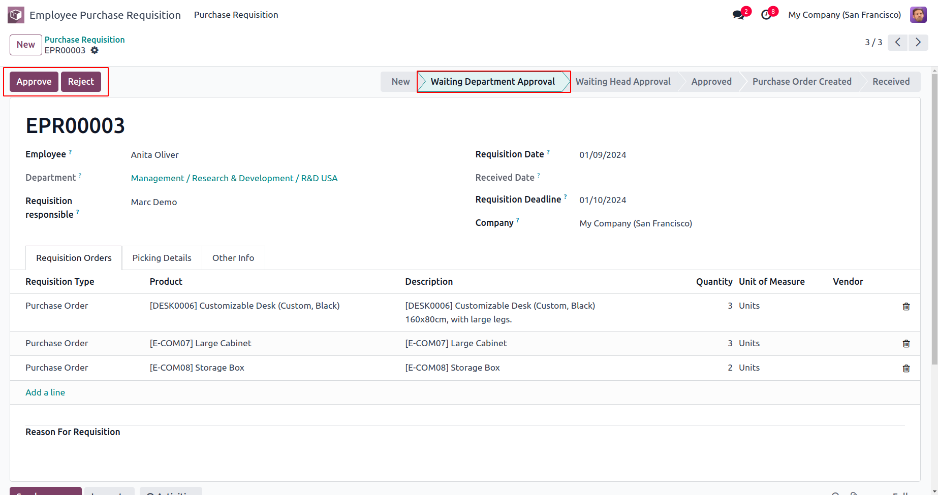938x495 pixels.
Task: Click the quantity 3 in Large Cabinet row
Action: (x=730, y=343)
